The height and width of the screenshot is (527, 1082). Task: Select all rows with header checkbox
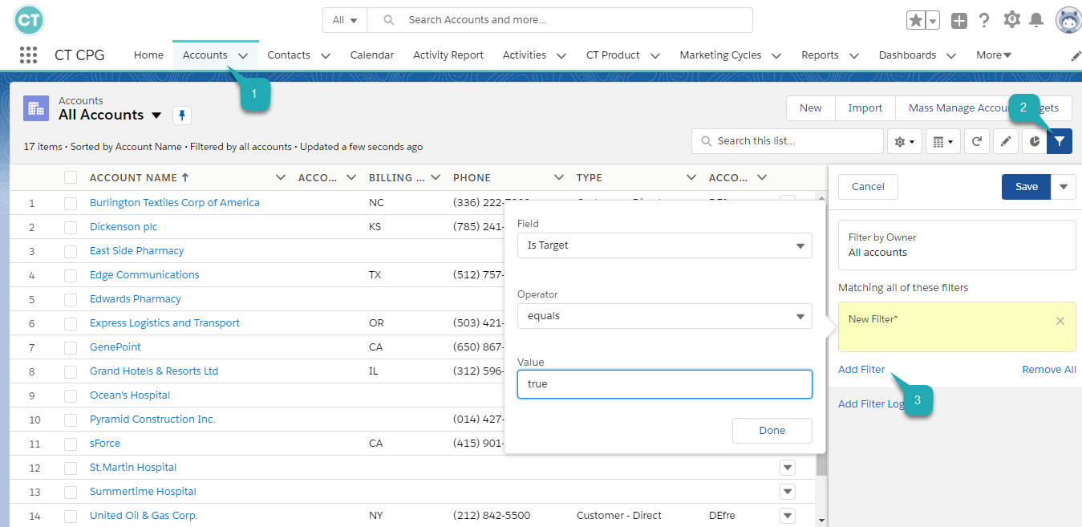(71, 177)
